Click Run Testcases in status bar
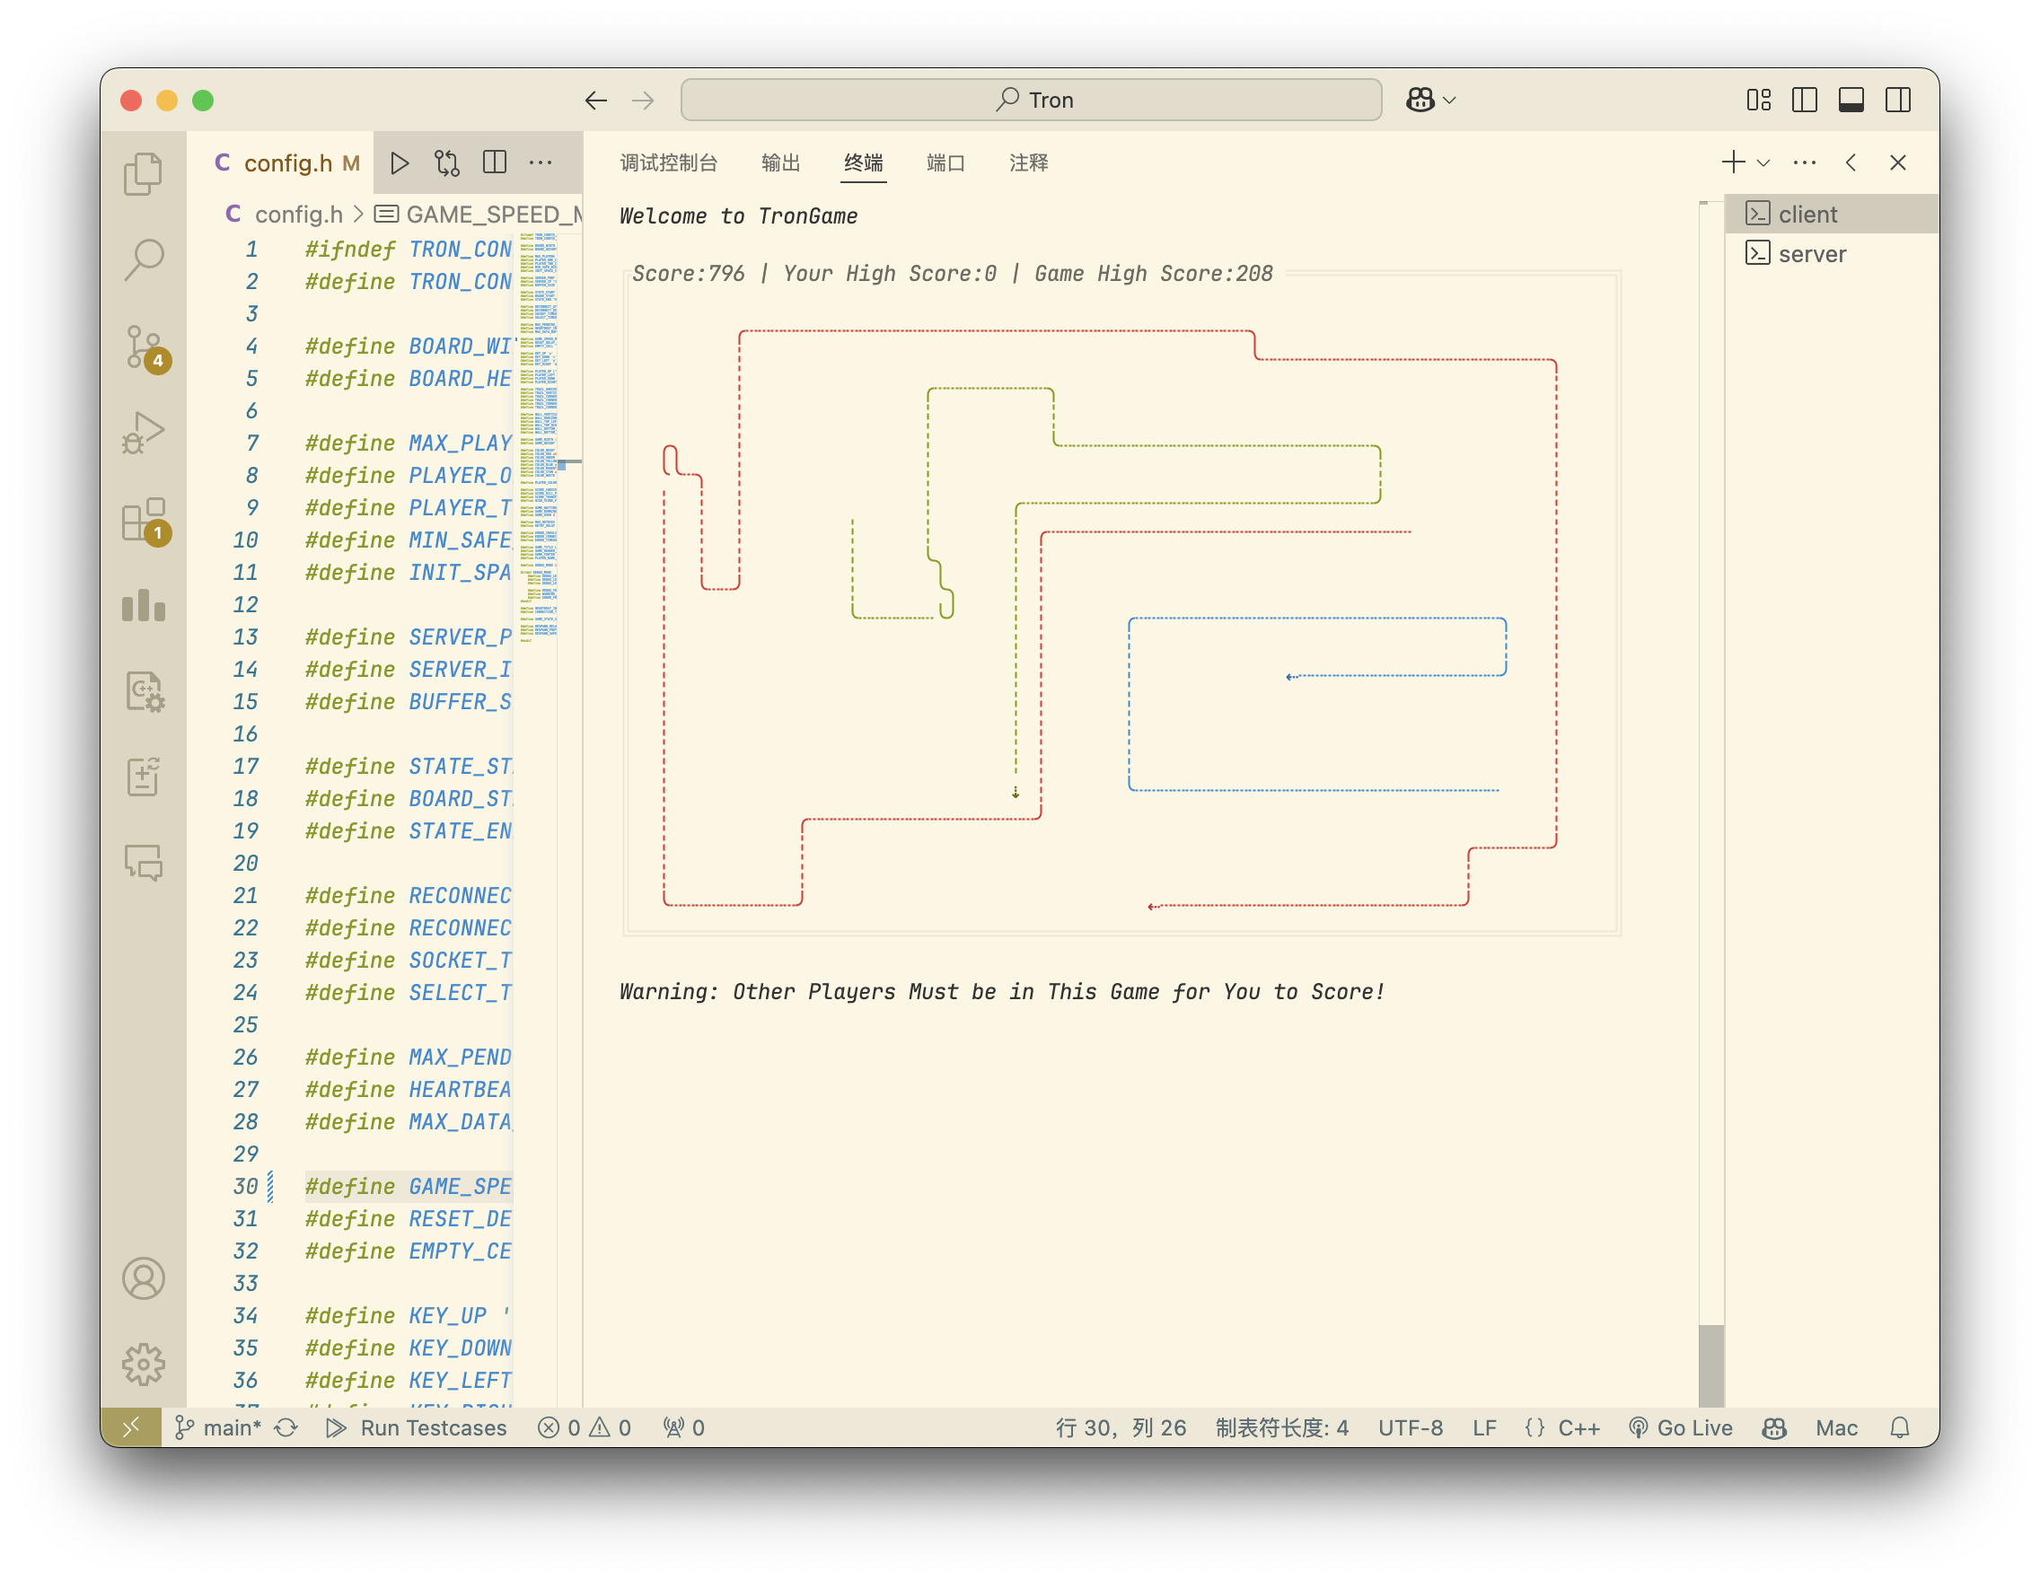The height and width of the screenshot is (1580, 2040). (x=418, y=1426)
